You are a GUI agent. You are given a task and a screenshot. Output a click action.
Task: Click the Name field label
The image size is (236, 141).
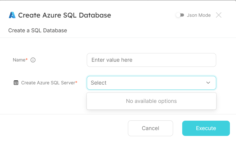[19, 60]
